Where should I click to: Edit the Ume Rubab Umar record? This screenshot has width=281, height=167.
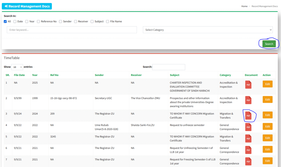point(268,126)
